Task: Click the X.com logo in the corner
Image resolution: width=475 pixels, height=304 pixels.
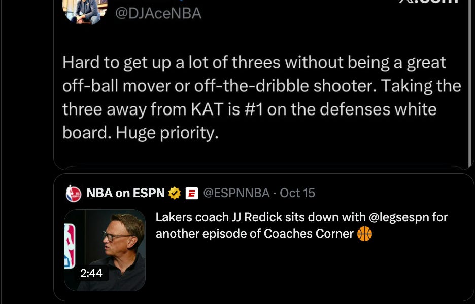Action: 429,2
